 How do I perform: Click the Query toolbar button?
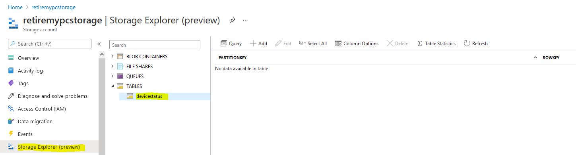click(231, 44)
